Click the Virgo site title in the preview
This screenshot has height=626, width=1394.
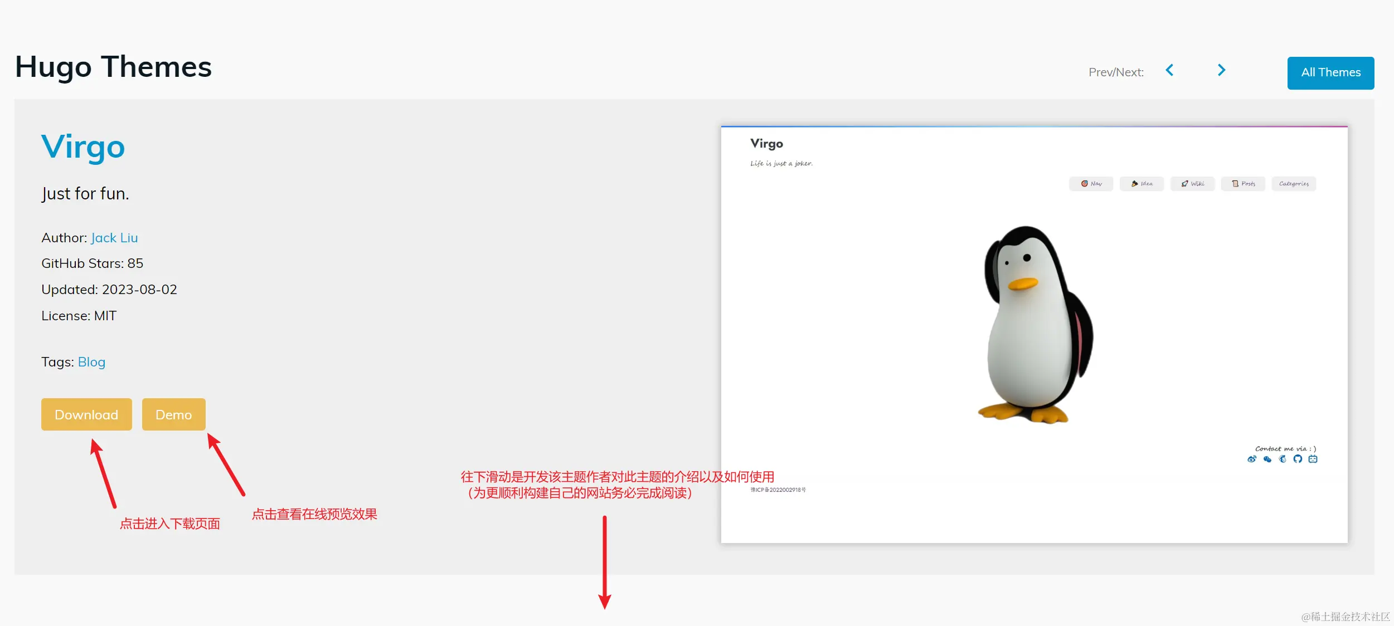[x=766, y=144]
